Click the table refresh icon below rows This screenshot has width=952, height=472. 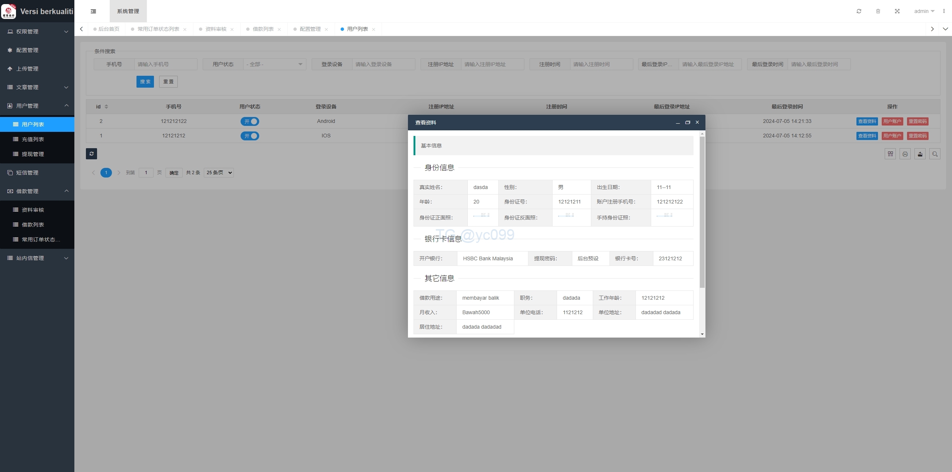(x=91, y=154)
